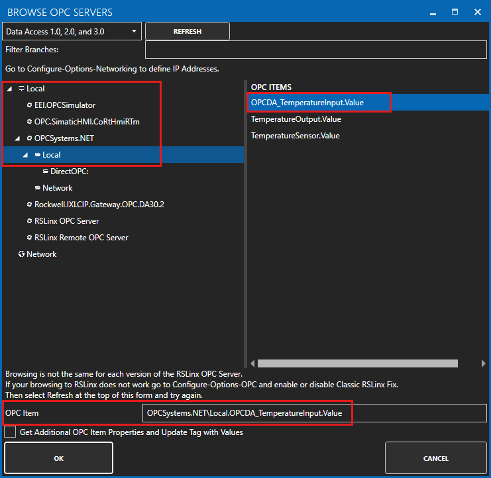
Task: Select DirectOPC: branch
Action: tap(69, 171)
